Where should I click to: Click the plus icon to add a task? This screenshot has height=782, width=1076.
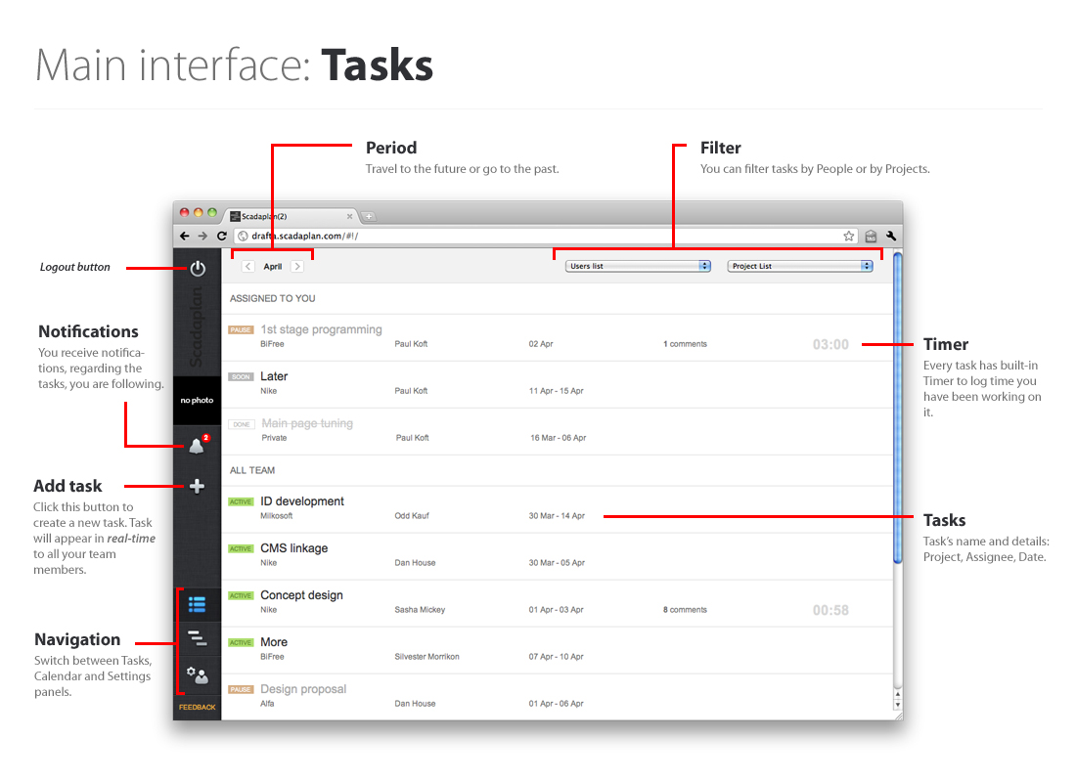(x=198, y=486)
